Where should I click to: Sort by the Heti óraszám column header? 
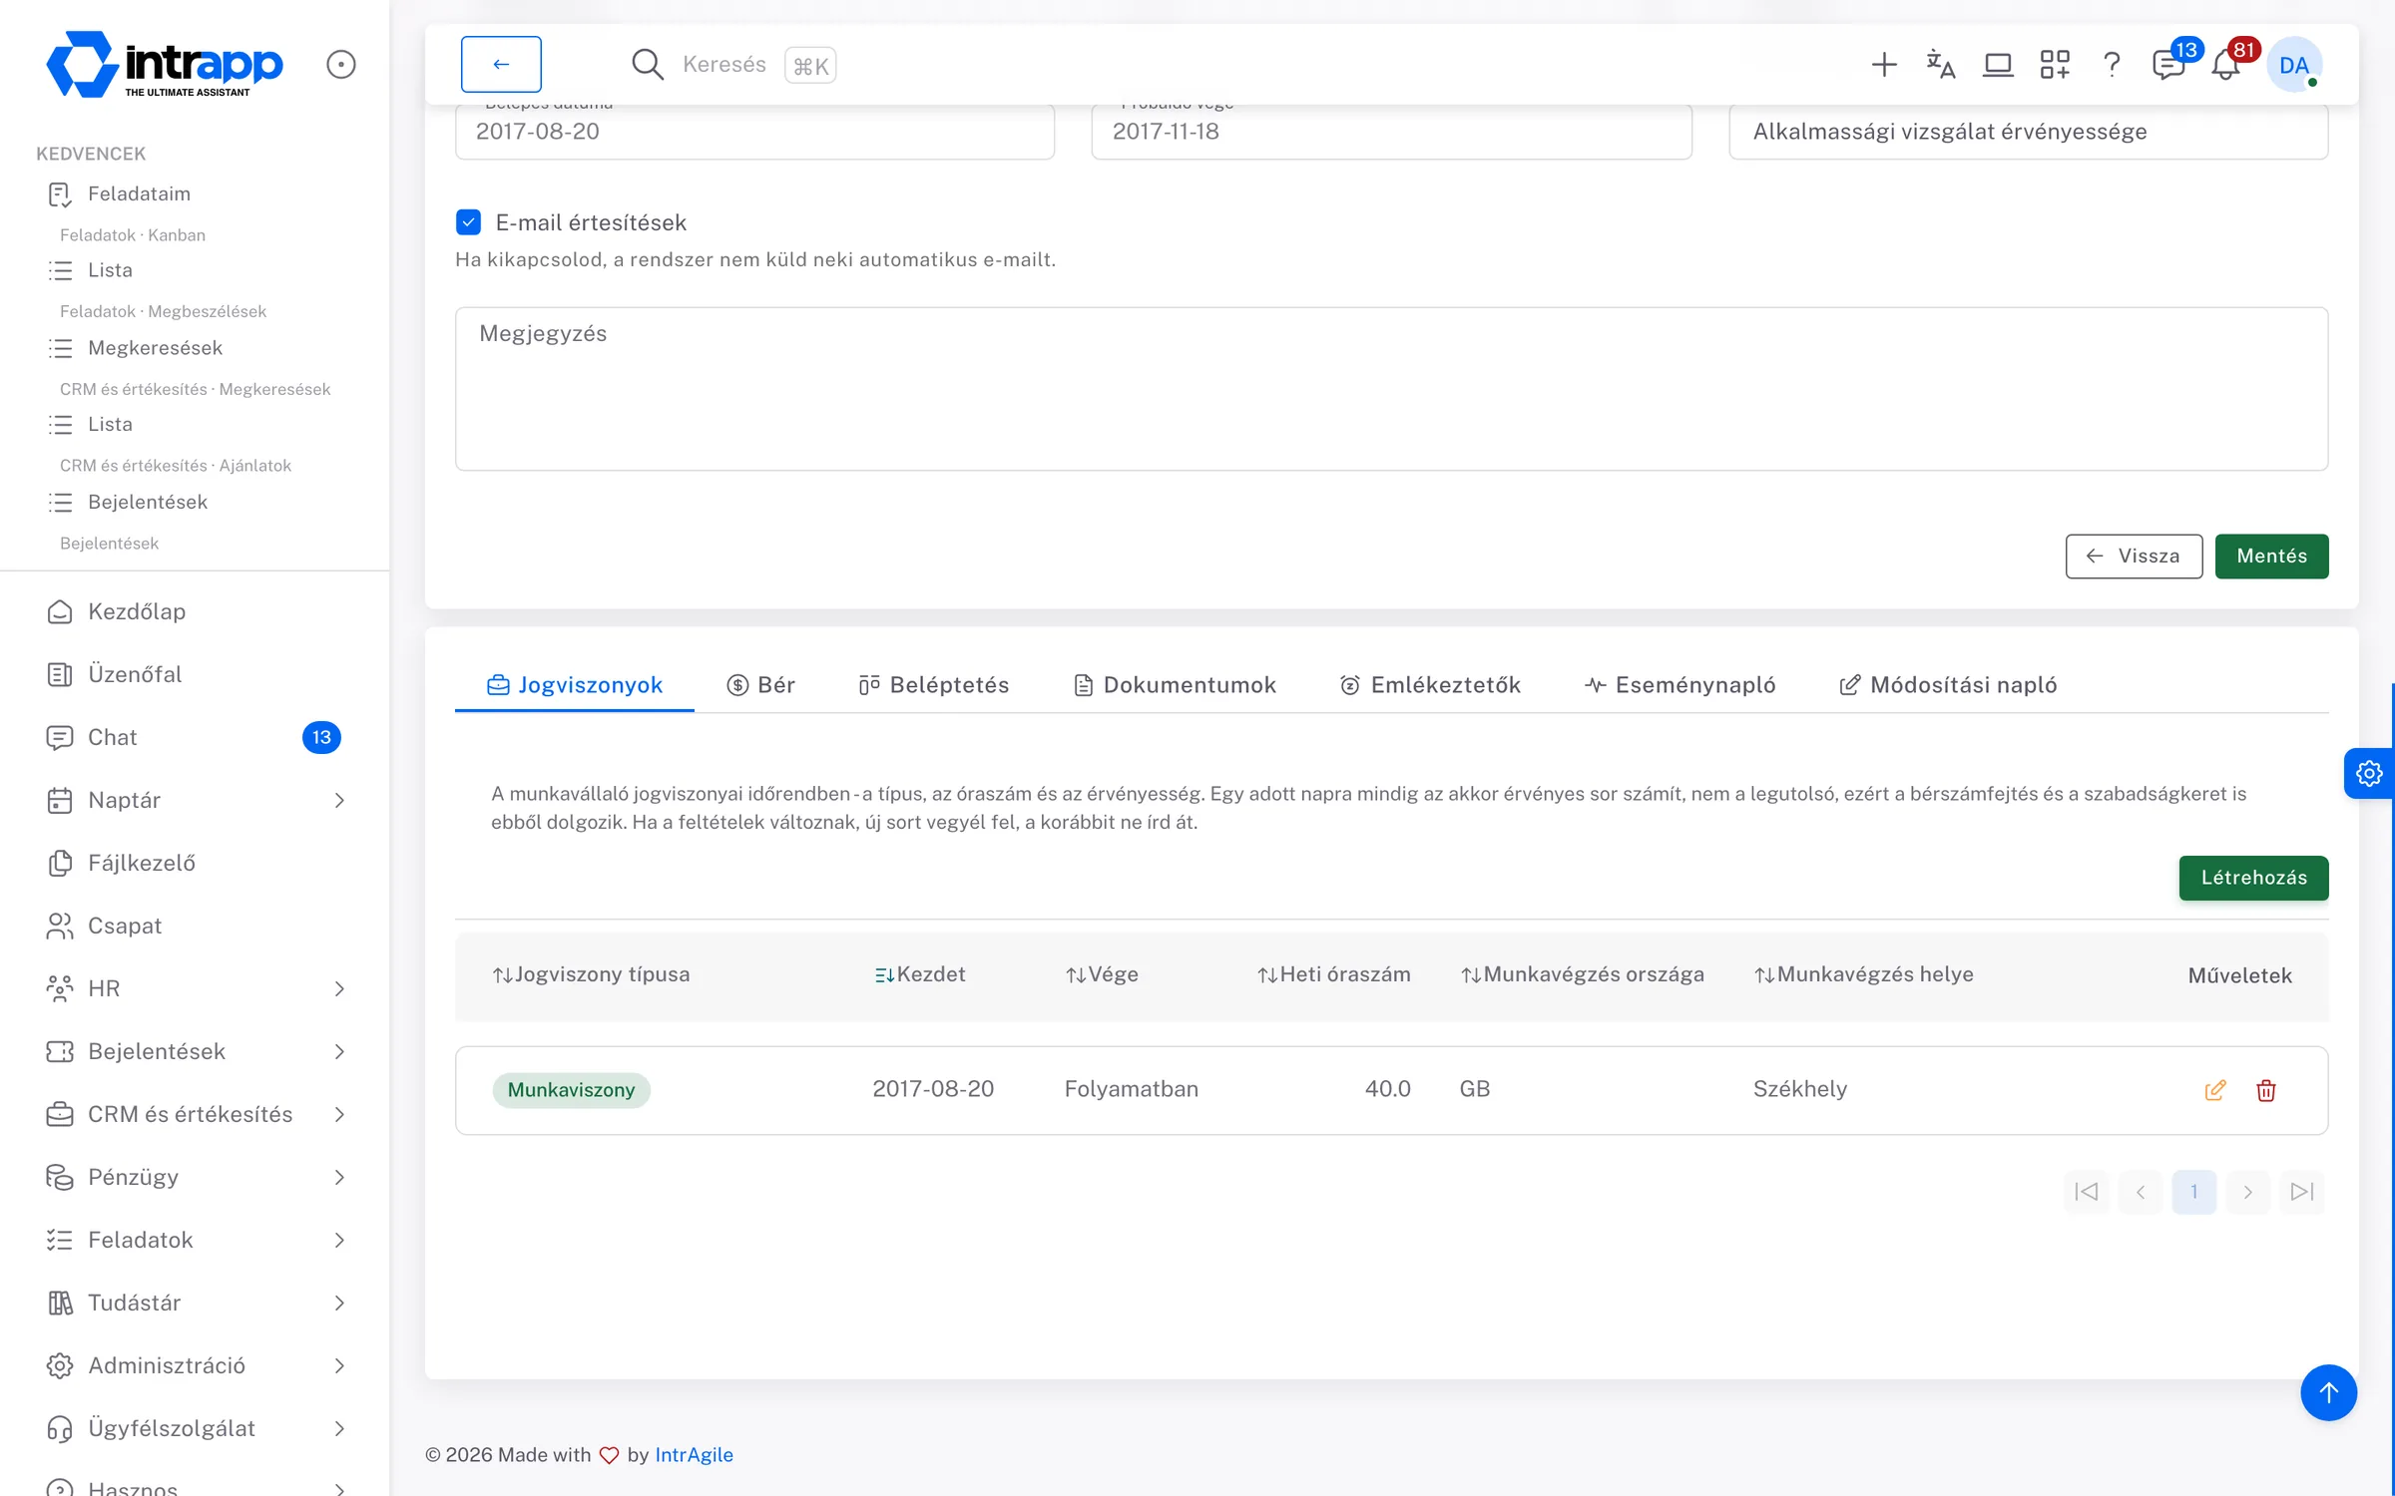coord(1333,974)
